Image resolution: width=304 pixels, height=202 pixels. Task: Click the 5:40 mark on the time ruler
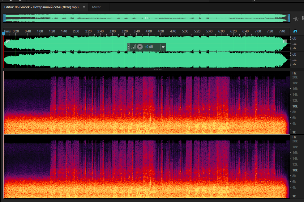(x=209, y=31)
